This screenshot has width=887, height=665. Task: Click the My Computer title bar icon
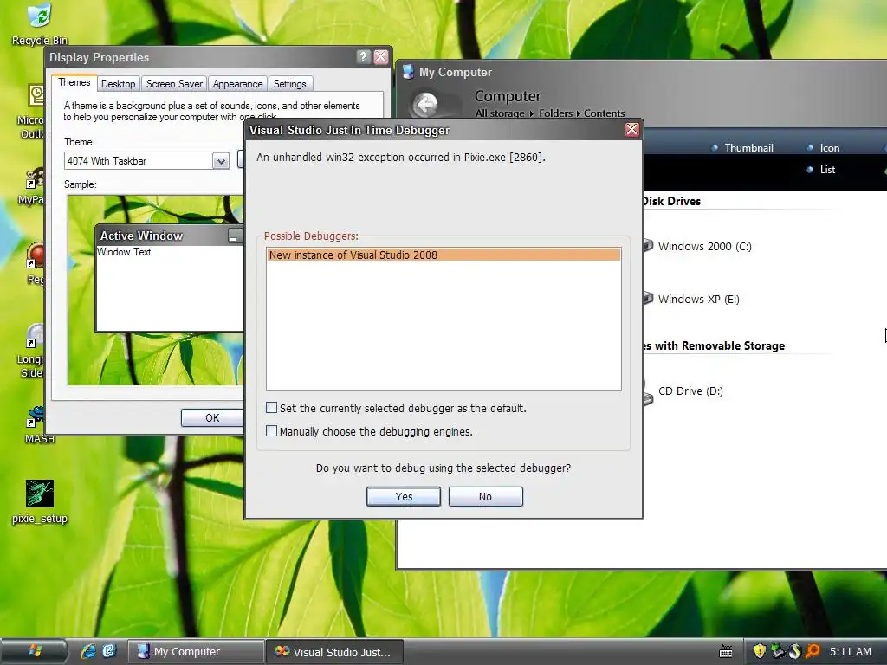coord(408,72)
